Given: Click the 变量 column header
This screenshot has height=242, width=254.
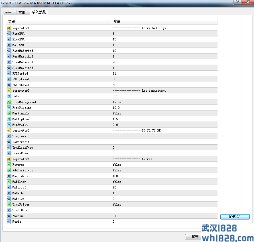Looking at the screenshot, I should 59,22.
